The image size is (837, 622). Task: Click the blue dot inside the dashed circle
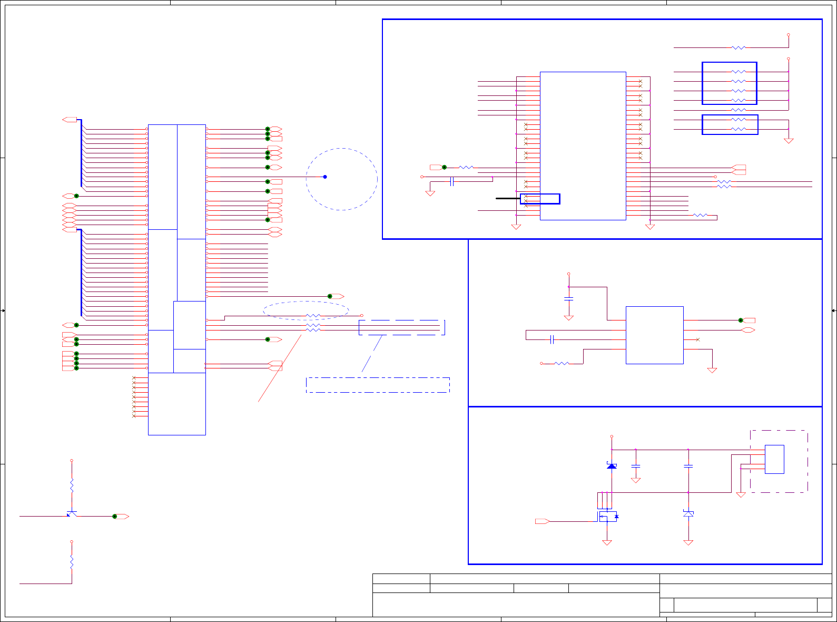(325, 177)
